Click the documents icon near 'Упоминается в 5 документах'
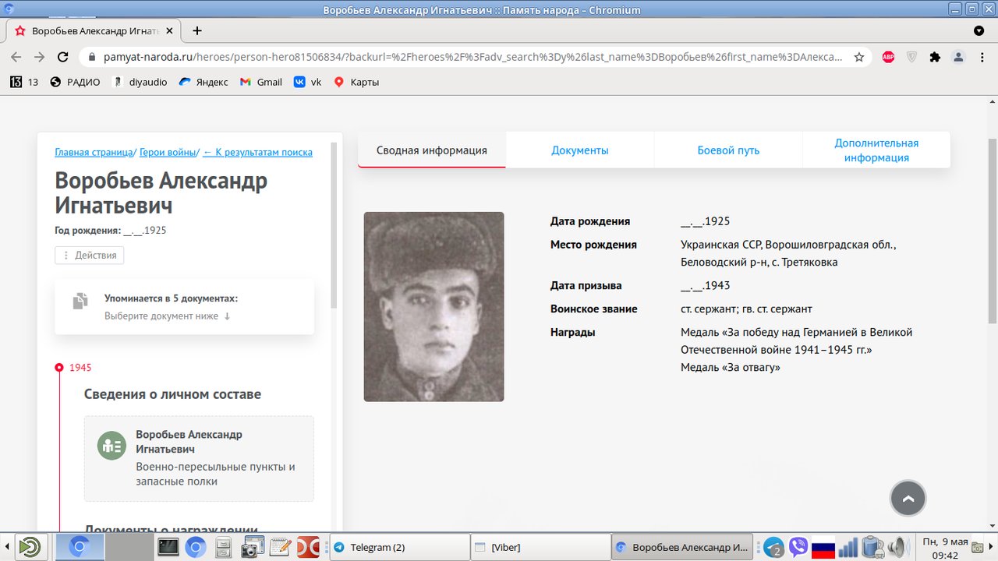 [x=79, y=301]
